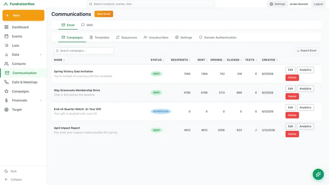
Task: Collapse the sidebar
Action: pyautogui.click(x=13, y=180)
